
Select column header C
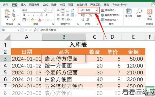pyautogui.click(x=95, y=37)
